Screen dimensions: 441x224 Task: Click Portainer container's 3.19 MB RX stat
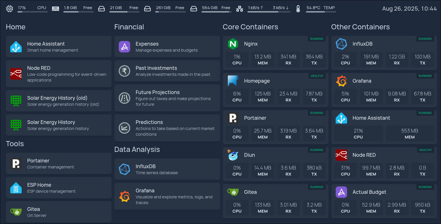[x=289, y=134]
